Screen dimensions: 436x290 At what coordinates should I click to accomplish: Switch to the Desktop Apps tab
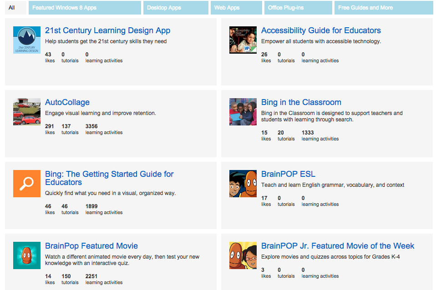(x=176, y=7)
